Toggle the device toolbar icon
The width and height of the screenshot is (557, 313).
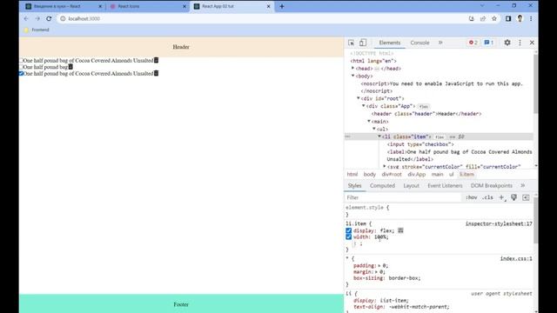[362, 43]
